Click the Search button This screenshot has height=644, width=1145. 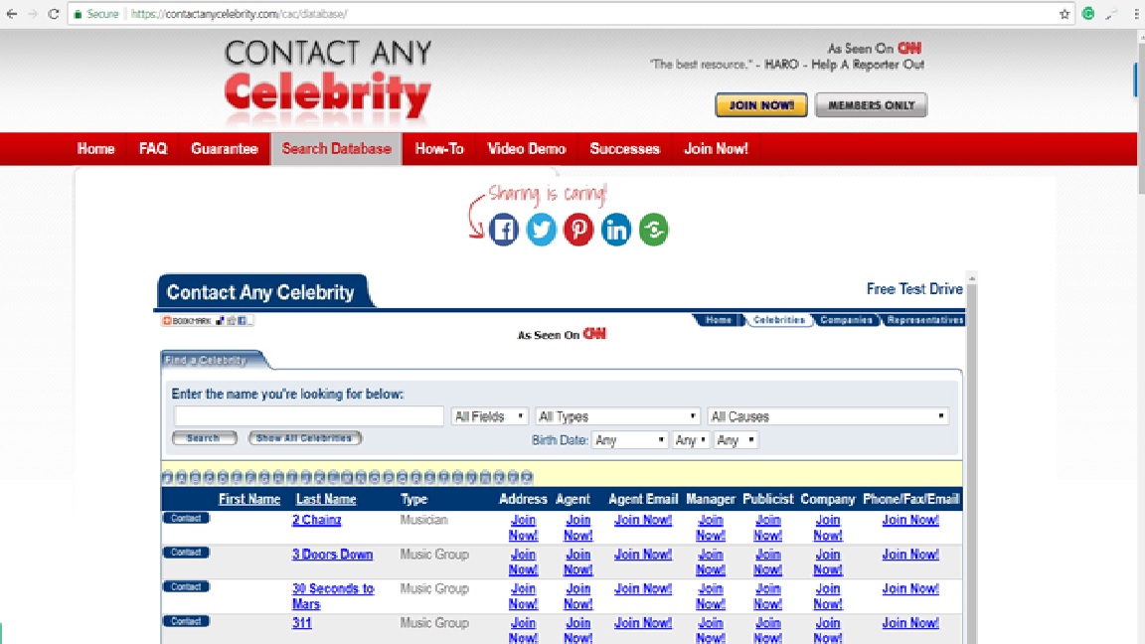click(x=204, y=438)
